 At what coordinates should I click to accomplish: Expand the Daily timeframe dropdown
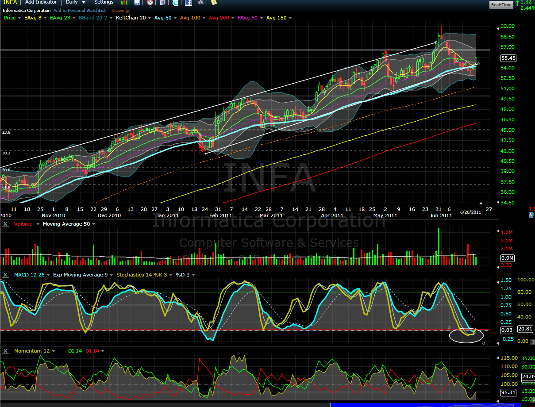coord(75,2)
